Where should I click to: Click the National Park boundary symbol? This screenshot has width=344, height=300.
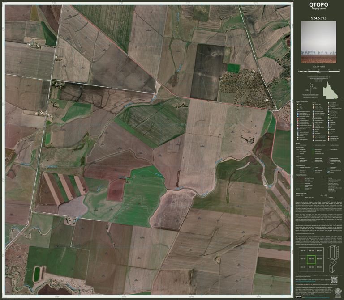(313, 150)
